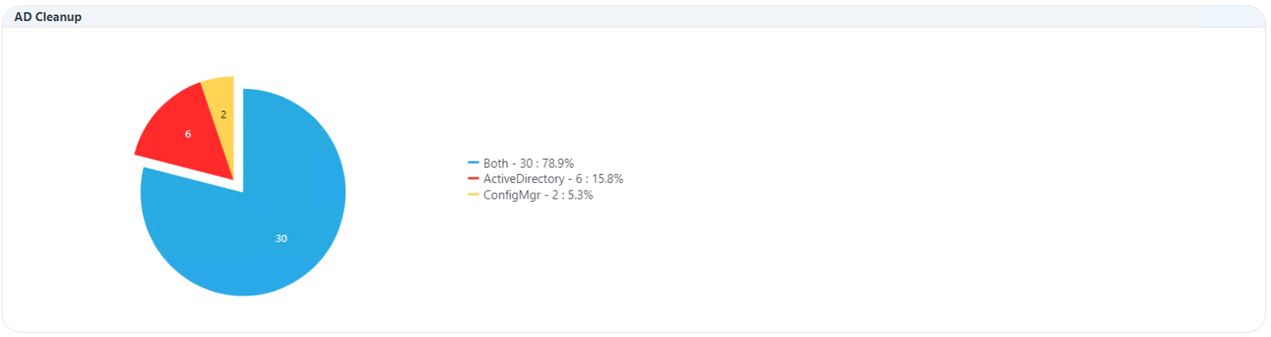The image size is (1271, 337).
Task: Click the count 30 in the Both legend entry
Action: (x=525, y=164)
